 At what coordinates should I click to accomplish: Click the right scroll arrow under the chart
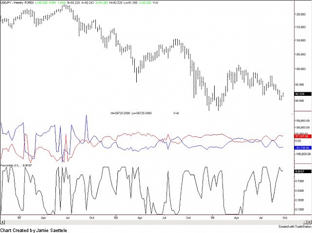[x=310, y=222]
